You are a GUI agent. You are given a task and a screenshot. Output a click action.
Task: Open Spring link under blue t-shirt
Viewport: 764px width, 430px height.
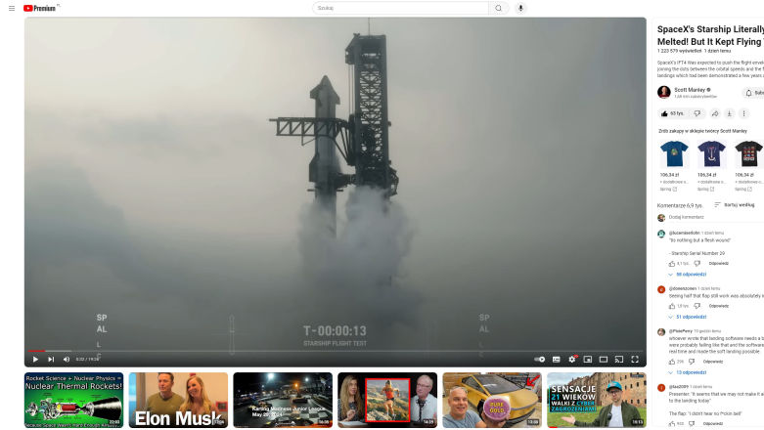(x=668, y=189)
